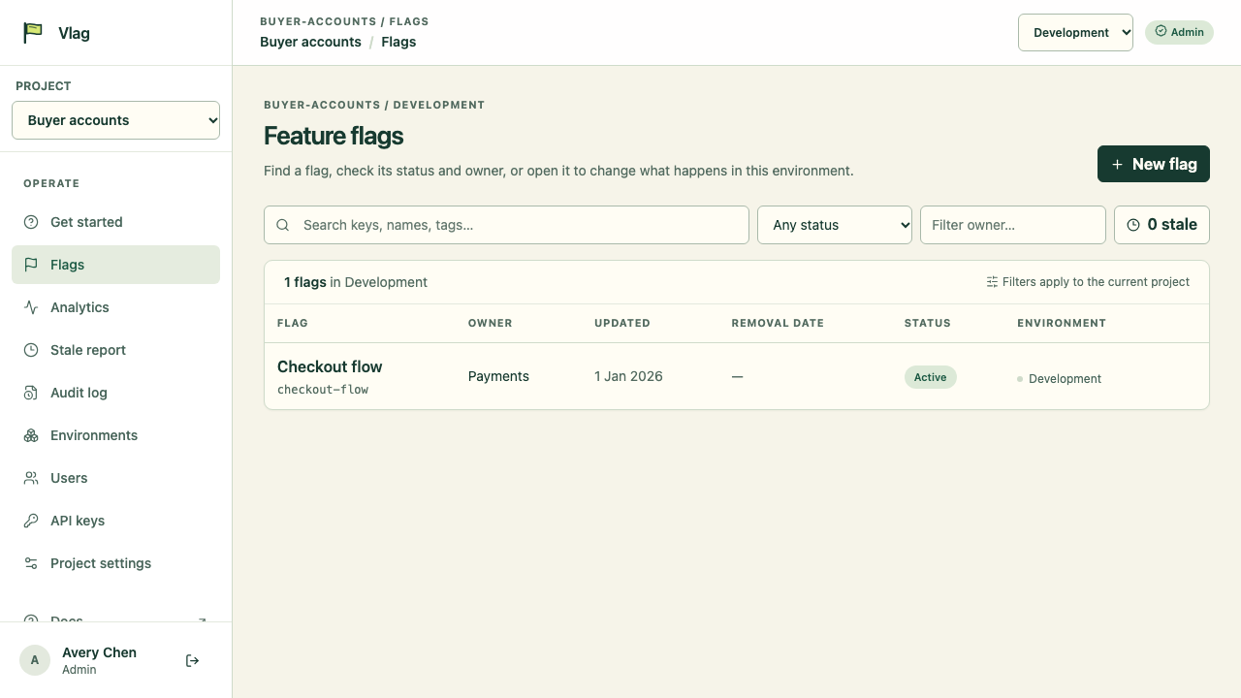Click the checkout-flow key text
Screen dimensions: 1241x698
point(323,390)
